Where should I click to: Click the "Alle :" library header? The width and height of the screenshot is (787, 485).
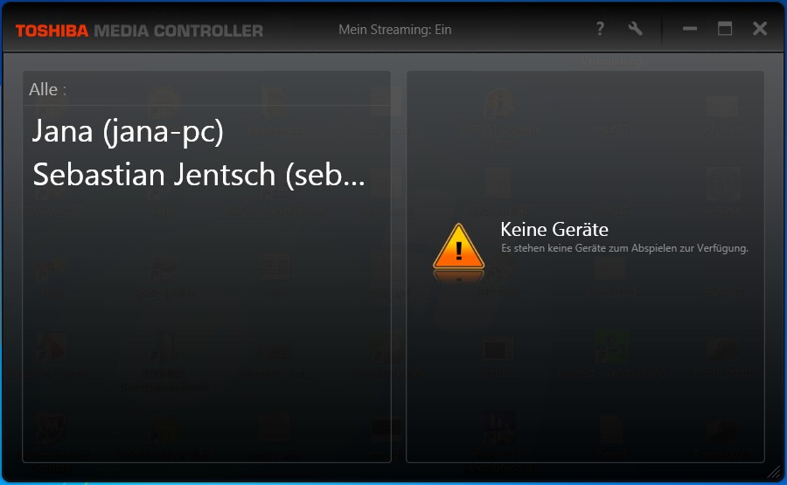[x=48, y=90]
